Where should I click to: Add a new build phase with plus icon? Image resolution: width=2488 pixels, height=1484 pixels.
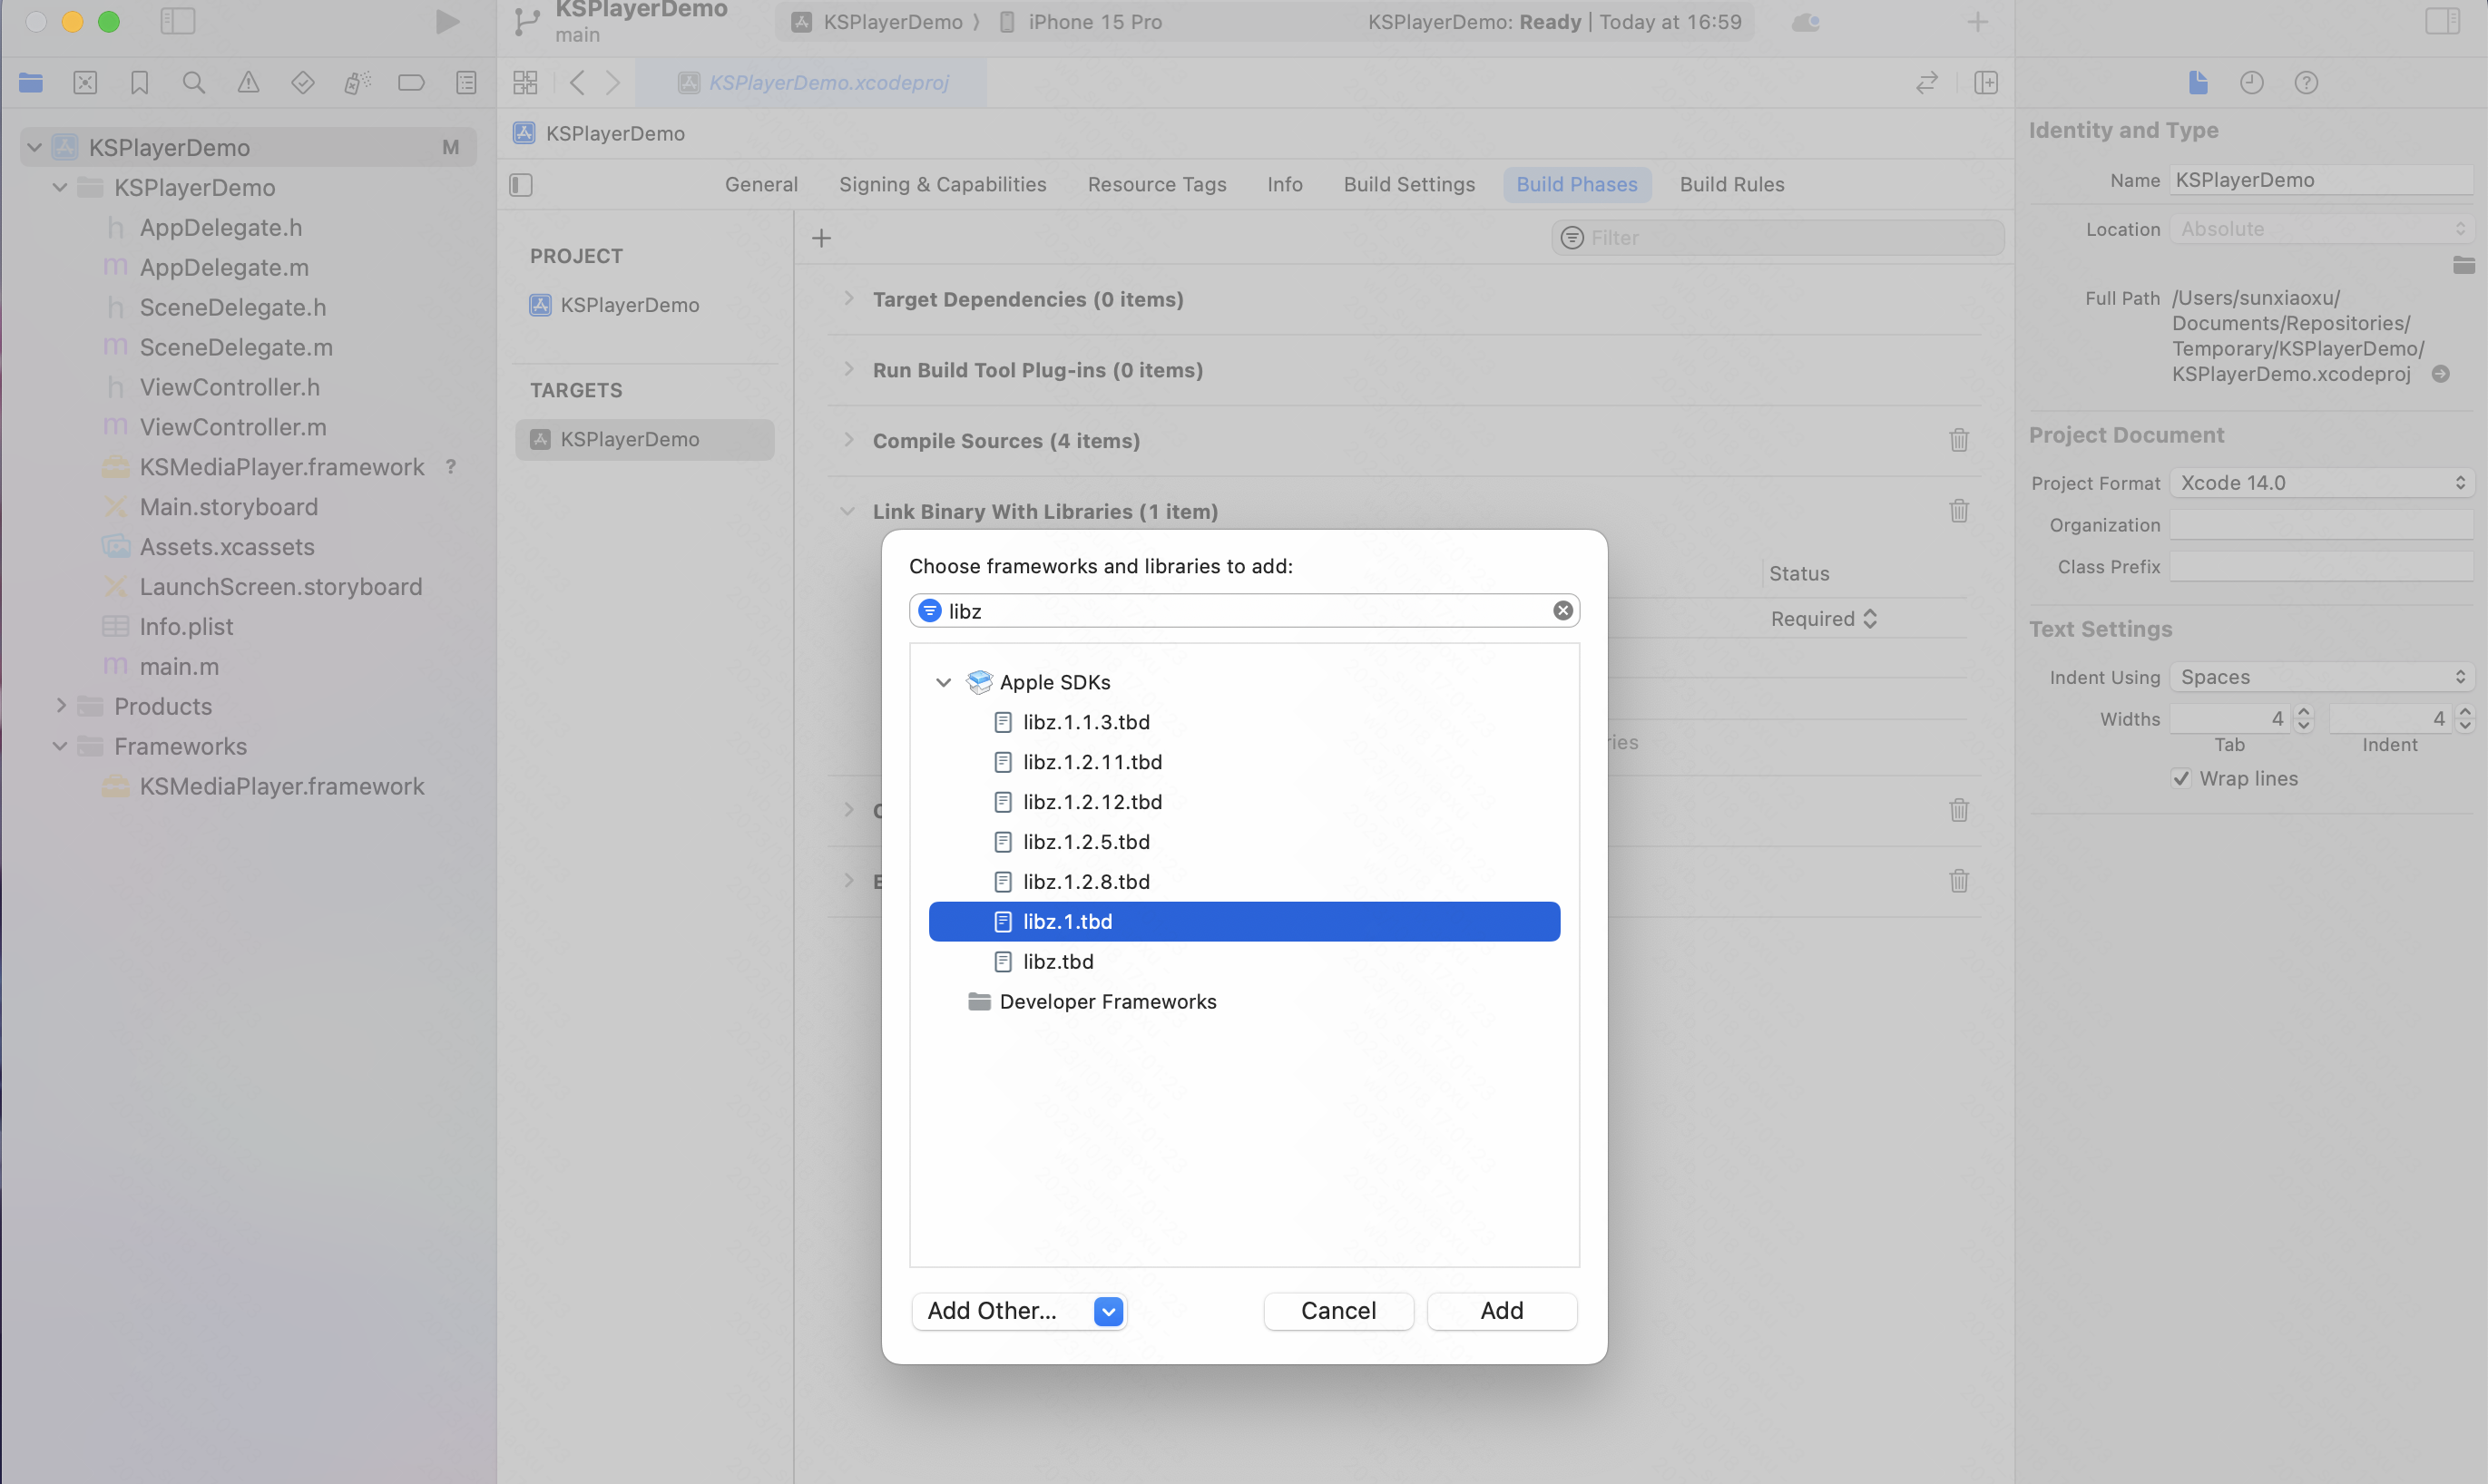821,238
